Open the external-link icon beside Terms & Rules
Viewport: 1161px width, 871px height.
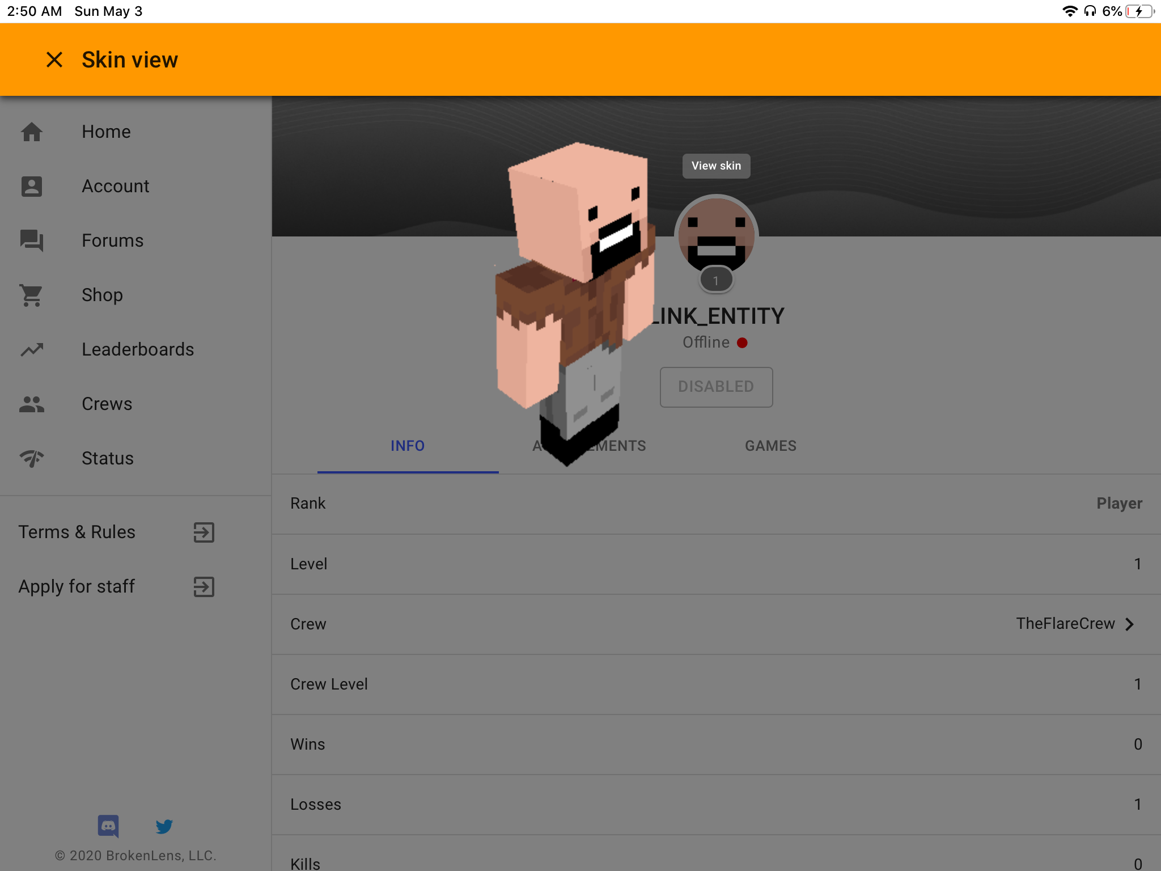click(x=204, y=532)
